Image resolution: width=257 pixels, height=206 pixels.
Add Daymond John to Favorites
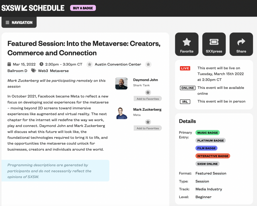(148, 99)
